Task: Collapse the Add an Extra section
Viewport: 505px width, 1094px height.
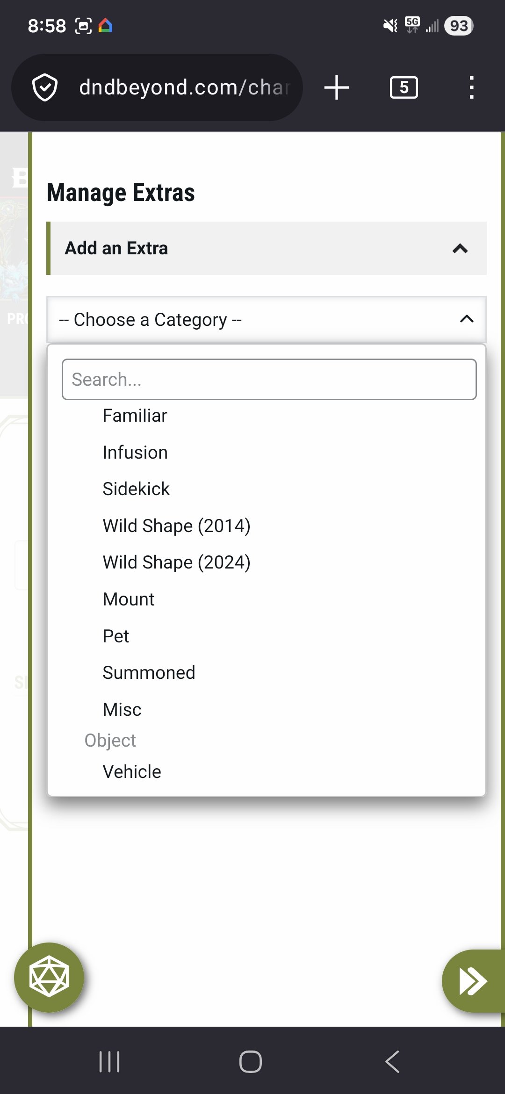Action: point(460,248)
